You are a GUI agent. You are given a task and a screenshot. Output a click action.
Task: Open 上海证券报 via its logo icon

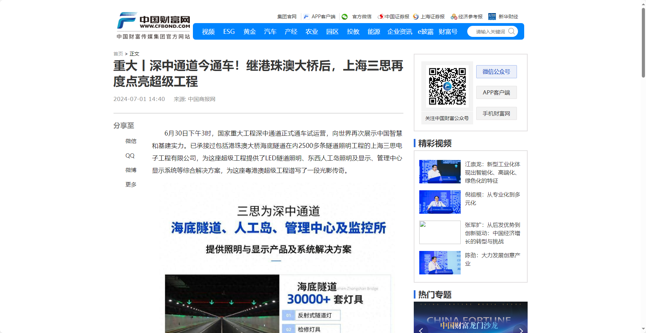coord(415,16)
